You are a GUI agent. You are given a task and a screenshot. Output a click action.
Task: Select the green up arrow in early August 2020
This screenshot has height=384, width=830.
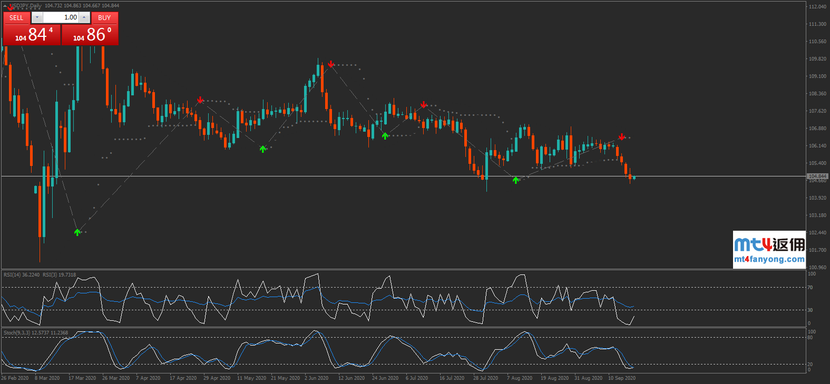pos(515,180)
